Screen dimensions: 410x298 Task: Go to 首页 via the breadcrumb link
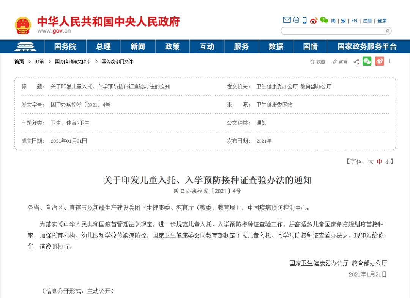point(19,61)
